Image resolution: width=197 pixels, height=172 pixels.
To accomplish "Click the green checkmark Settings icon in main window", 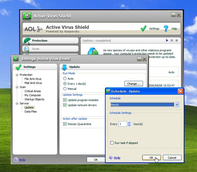I will [144, 28].
